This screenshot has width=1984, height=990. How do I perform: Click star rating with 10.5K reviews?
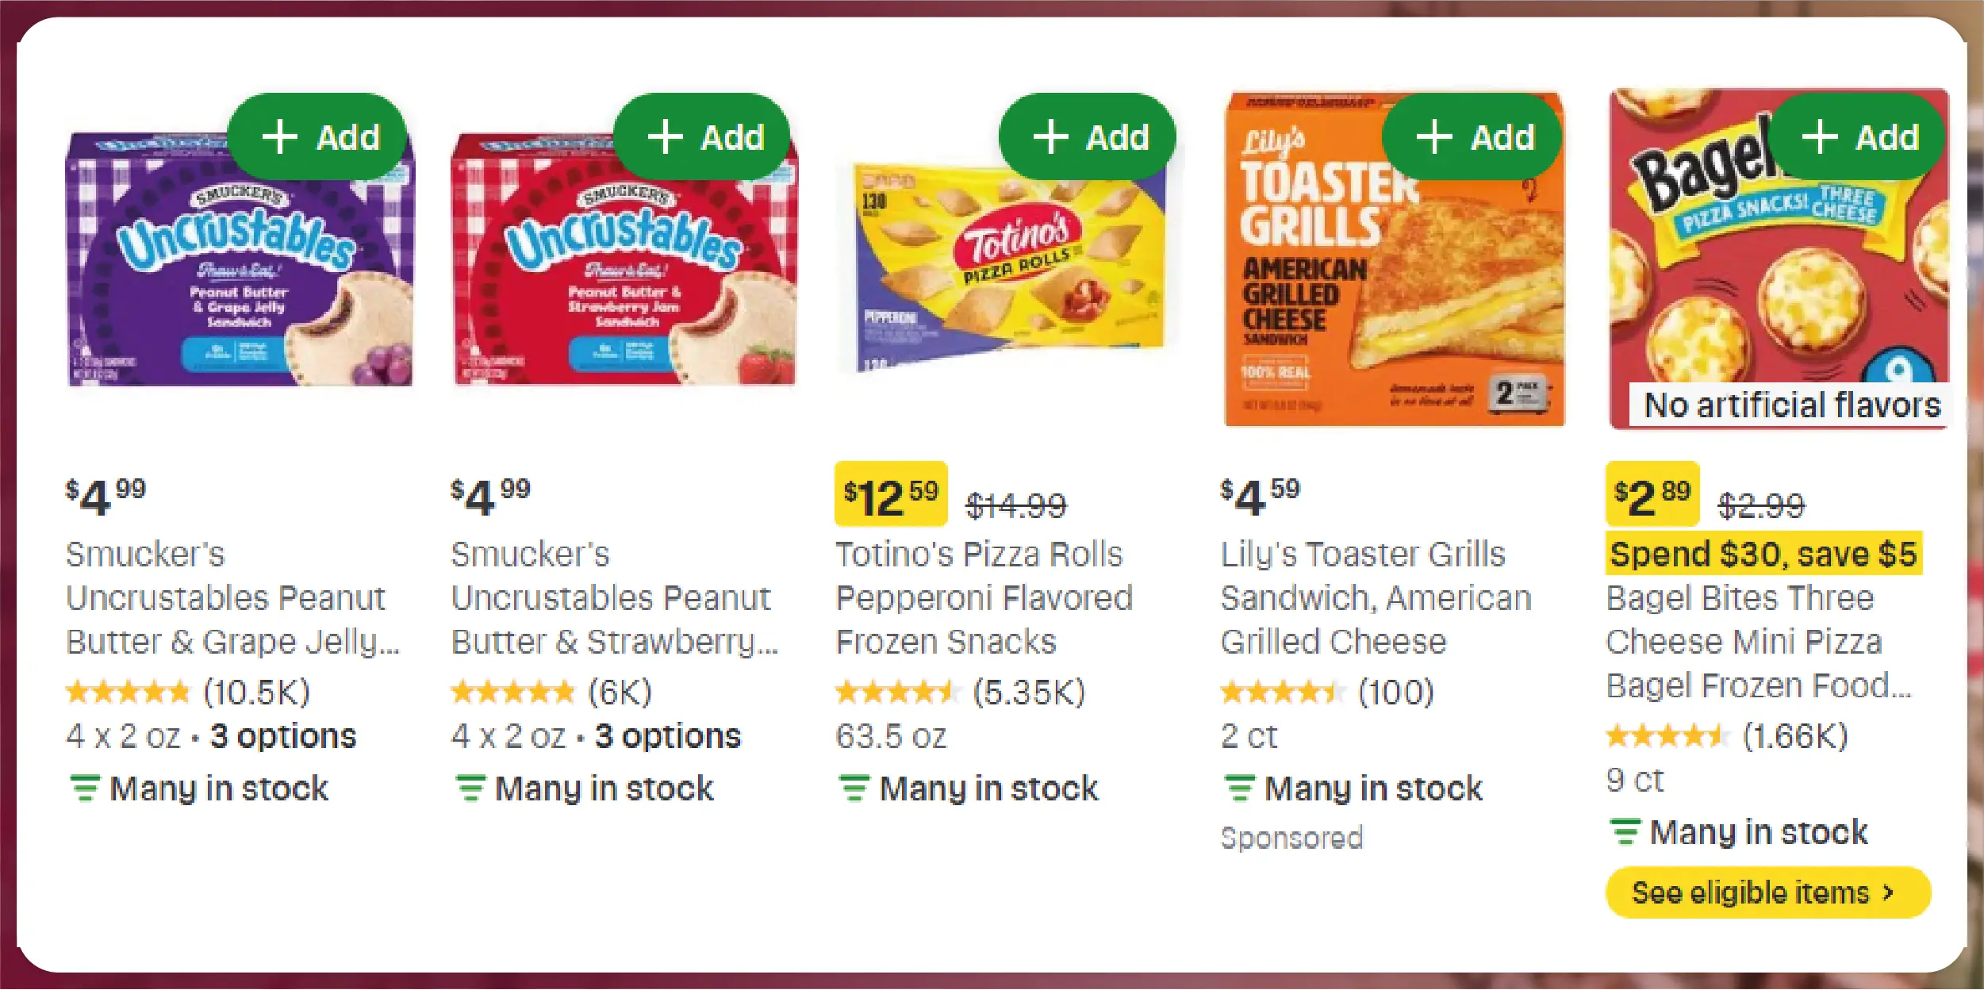(x=129, y=693)
